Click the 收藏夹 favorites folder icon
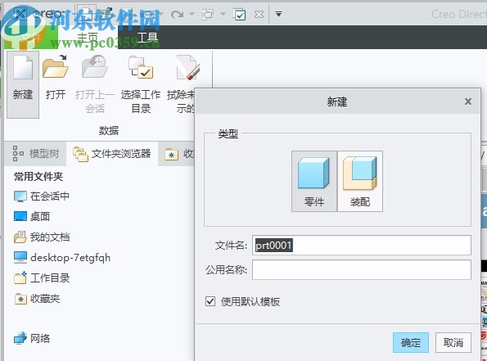 point(20,299)
